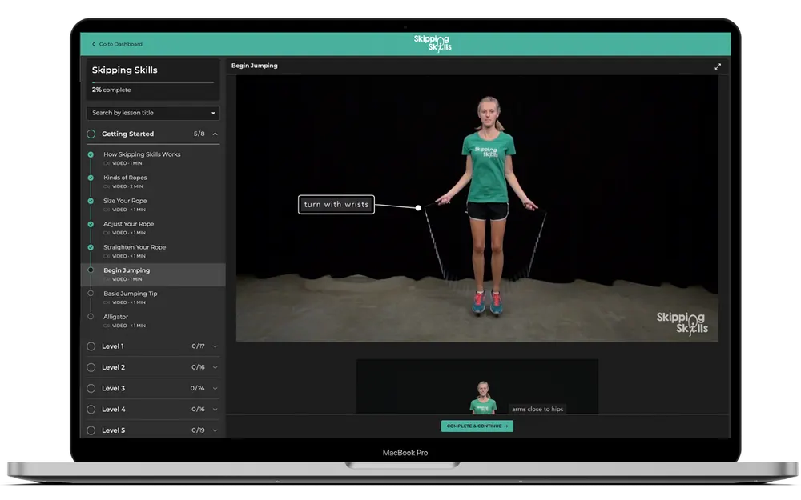Click the Level 1 0/17 count
The width and height of the screenshot is (801, 500).
coord(198,346)
